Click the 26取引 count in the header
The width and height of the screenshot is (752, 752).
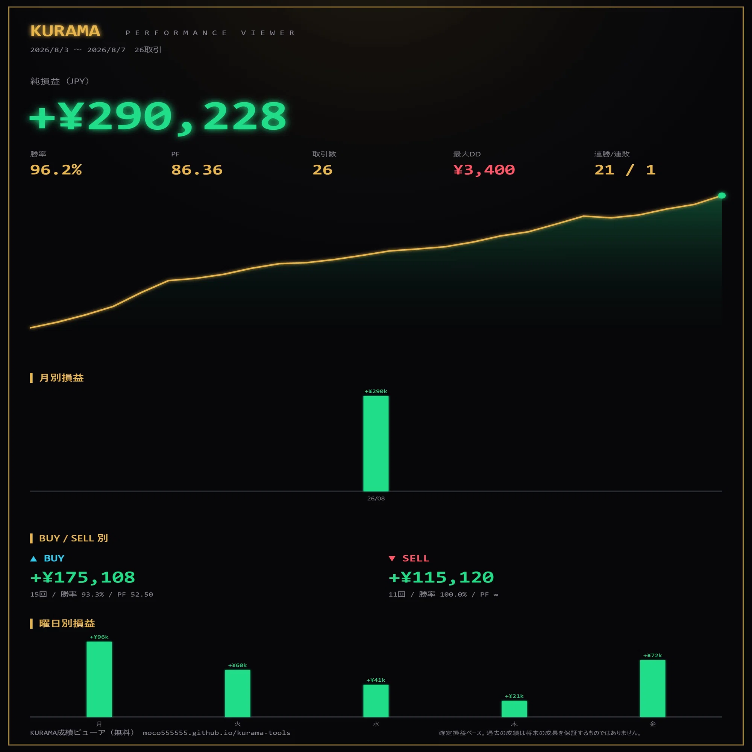[148, 50]
